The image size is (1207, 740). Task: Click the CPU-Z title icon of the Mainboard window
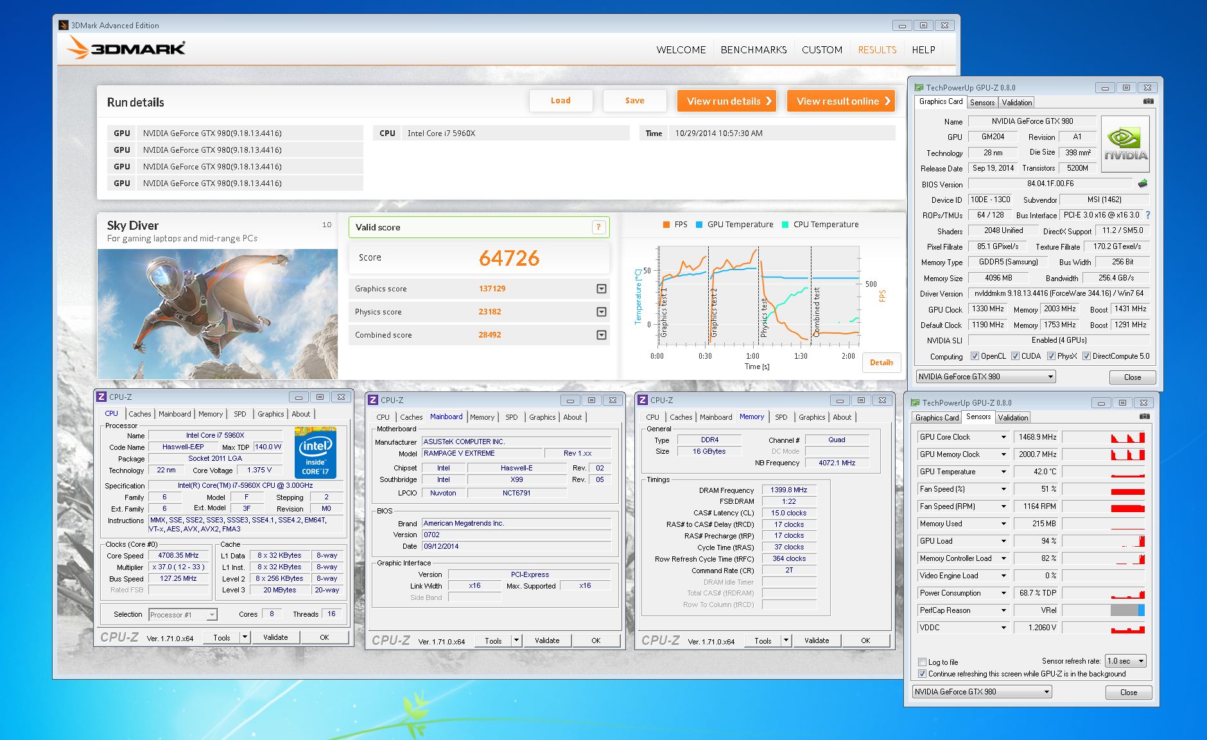(x=373, y=400)
